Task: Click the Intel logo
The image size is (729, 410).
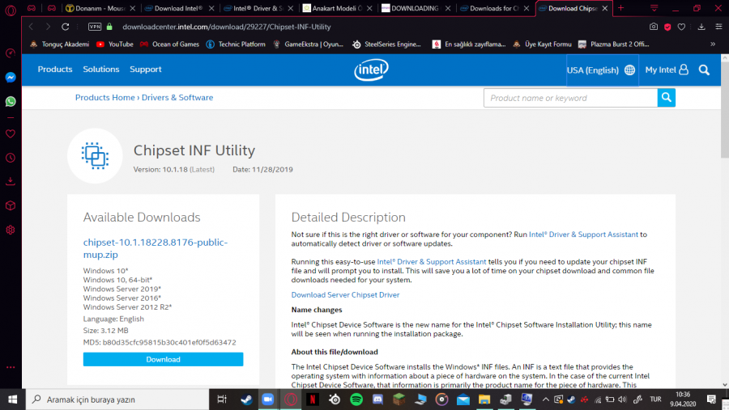Action: (x=371, y=70)
